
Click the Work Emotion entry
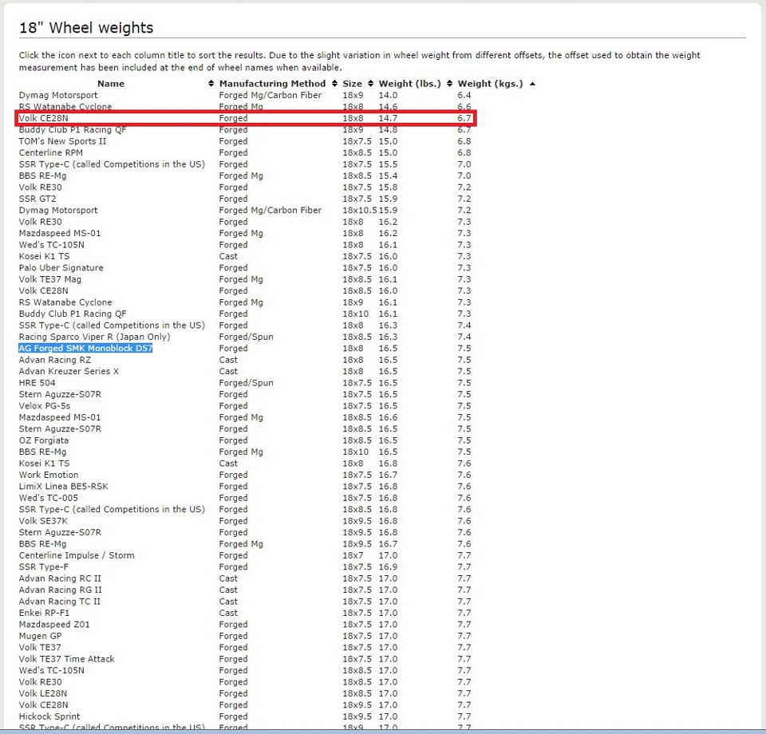coord(49,475)
